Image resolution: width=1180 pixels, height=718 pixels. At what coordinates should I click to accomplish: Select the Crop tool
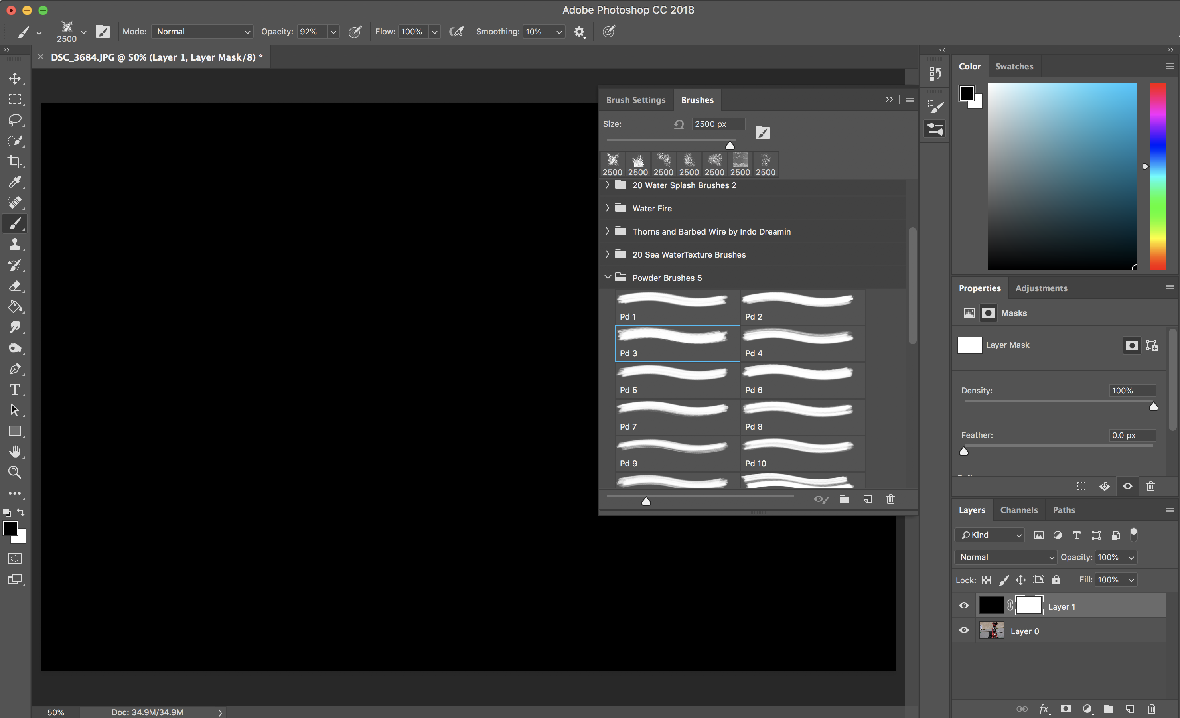click(x=15, y=162)
